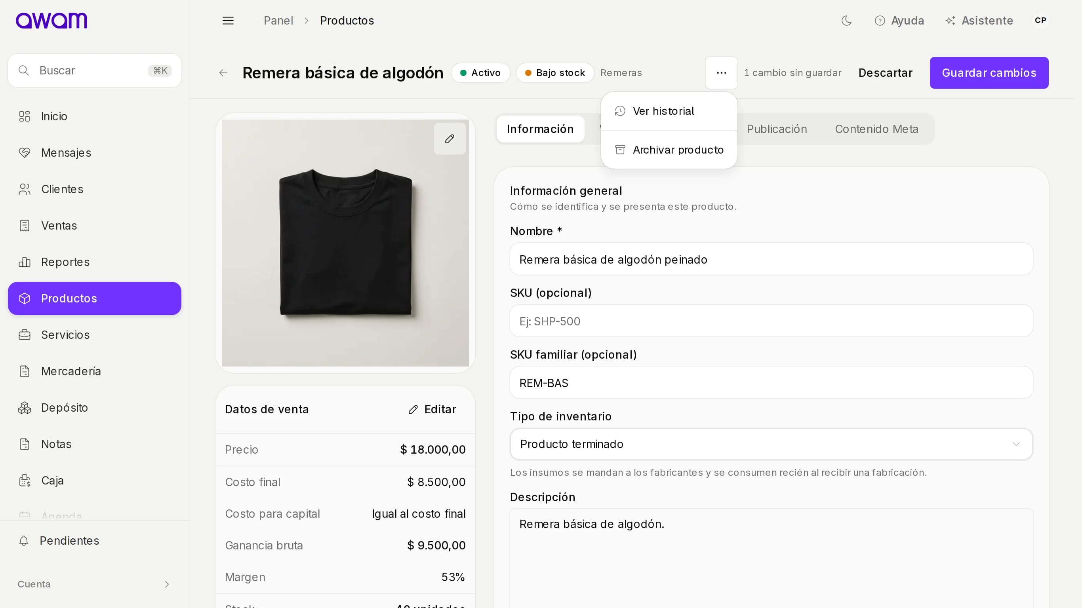Click the Panel breadcrumb link

pos(278,21)
